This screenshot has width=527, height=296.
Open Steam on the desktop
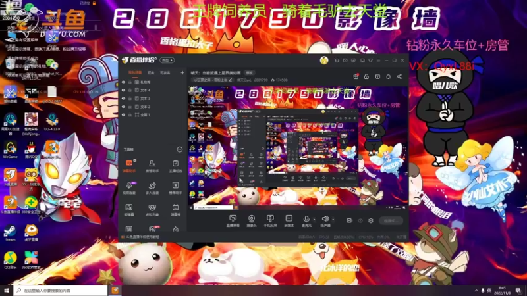pyautogui.click(x=10, y=234)
